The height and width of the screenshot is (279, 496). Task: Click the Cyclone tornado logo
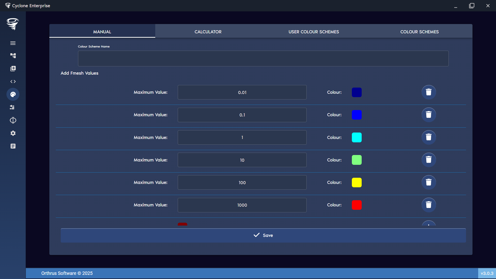[13, 24]
